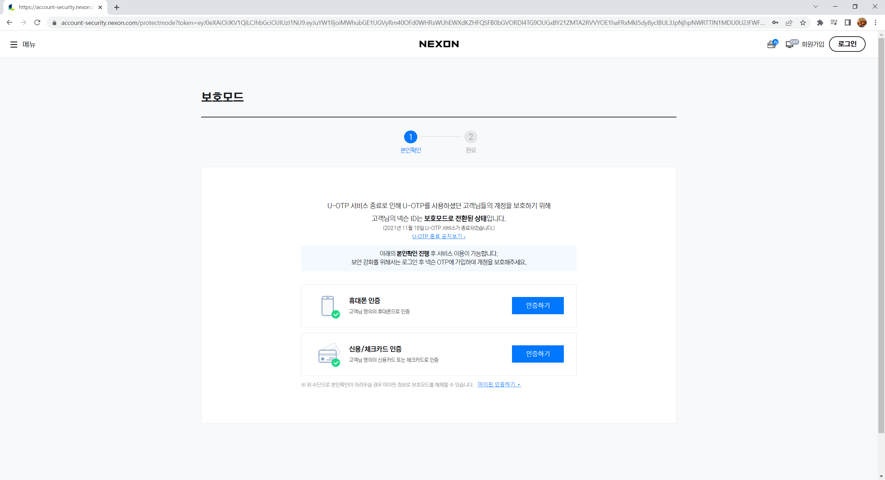The width and height of the screenshot is (885, 480).
Task: Open the media control icon
Action: pyautogui.click(x=834, y=23)
